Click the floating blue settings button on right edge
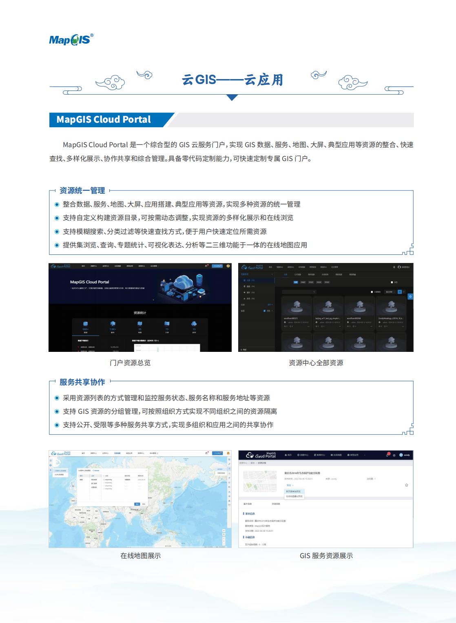Viewport: 456px width, 623px height. pos(410,296)
